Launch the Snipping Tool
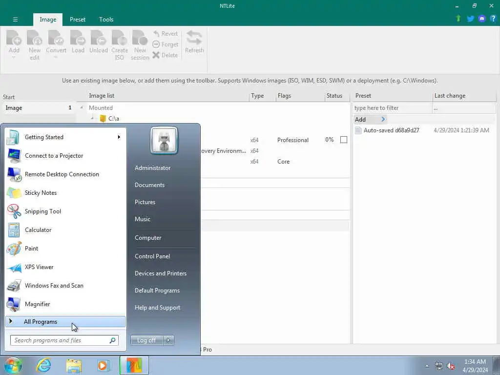The height and width of the screenshot is (375, 500). point(65,211)
